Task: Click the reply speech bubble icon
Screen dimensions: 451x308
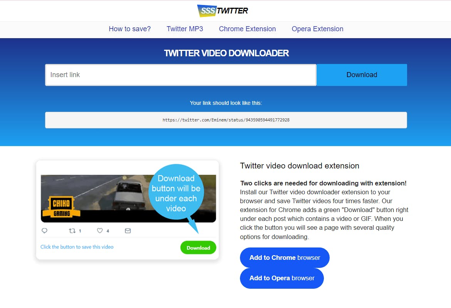Action: pyautogui.click(x=45, y=231)
